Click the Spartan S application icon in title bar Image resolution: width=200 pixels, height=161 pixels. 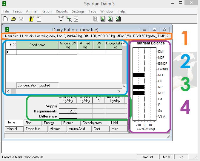coord(4,4)
